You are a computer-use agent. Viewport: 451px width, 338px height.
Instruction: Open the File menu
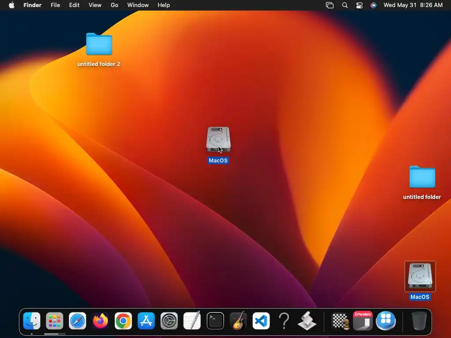(55, 5)
